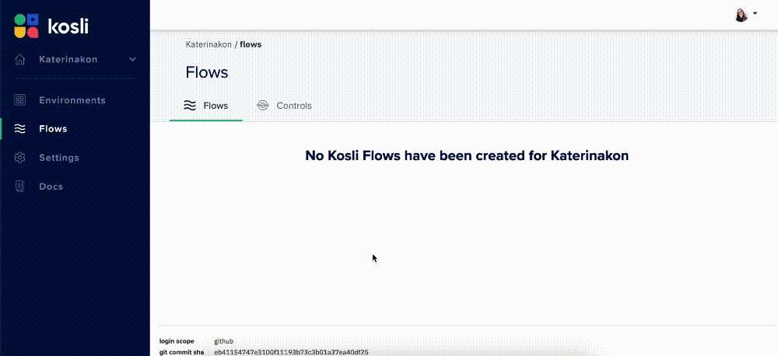Open Settings in the sidebar
Screen dimensions: 778x356
point(59,158)
